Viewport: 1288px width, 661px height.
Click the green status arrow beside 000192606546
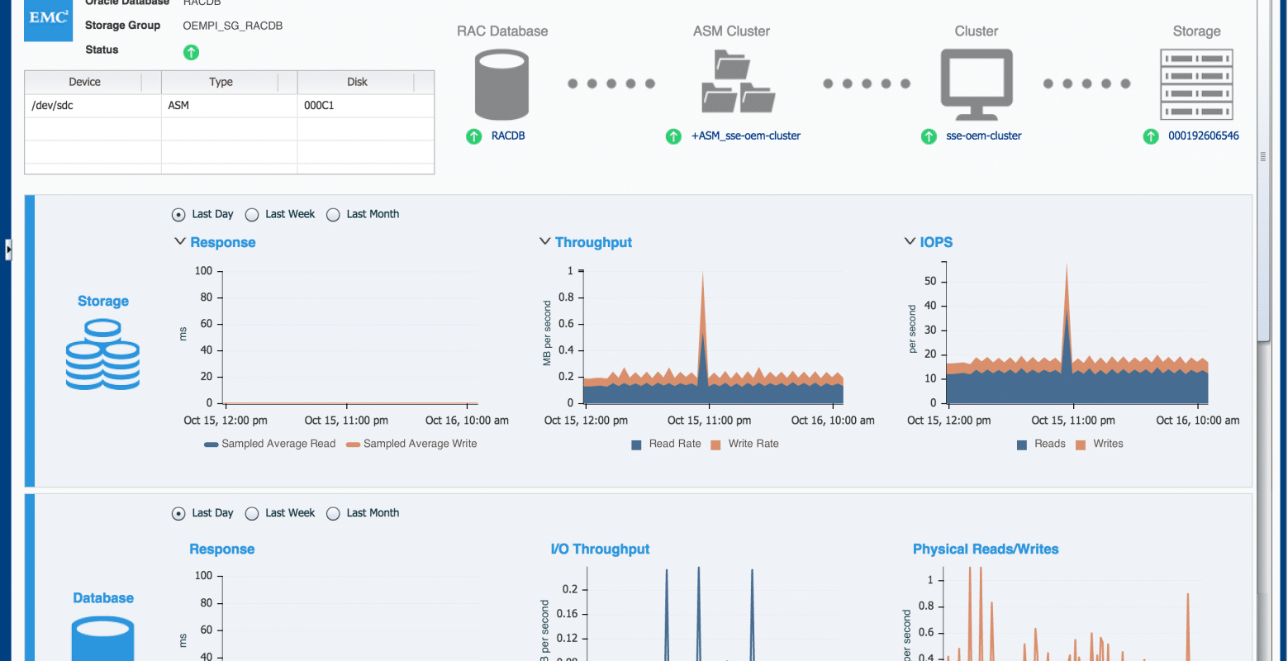(1151, 136)
